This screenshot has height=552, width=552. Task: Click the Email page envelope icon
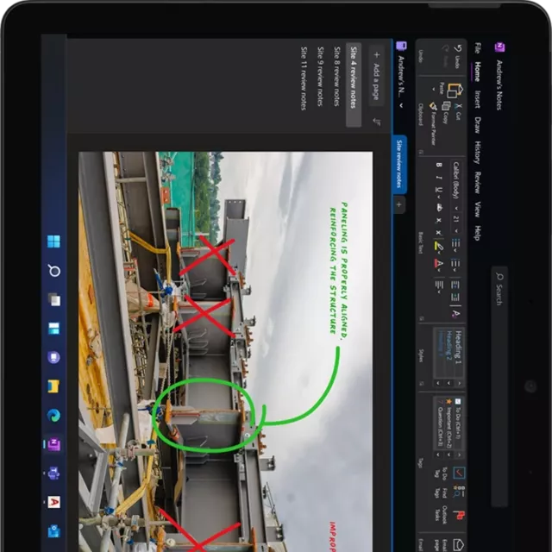(458, 545)
